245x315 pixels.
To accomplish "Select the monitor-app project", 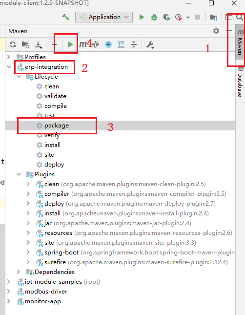I will [39, 301].
